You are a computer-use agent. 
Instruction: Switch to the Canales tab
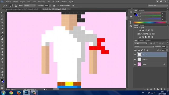tap(141, 40)
